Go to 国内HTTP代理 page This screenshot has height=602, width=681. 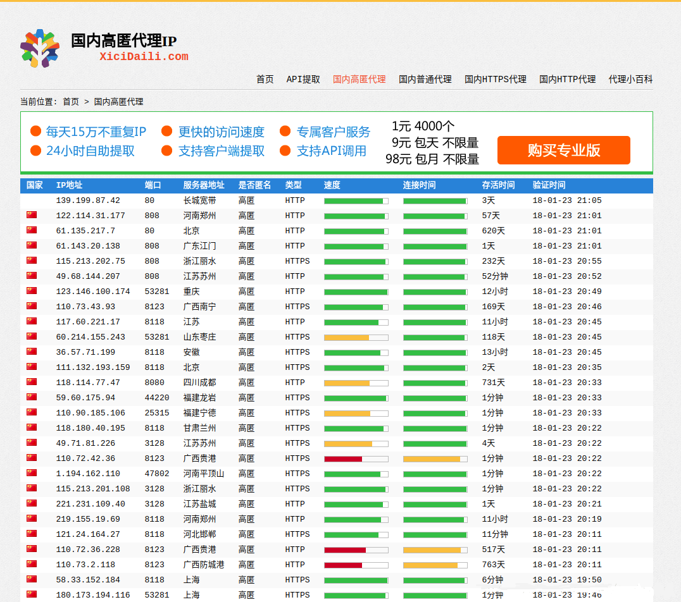pyautogui.click(x=567, y=80)
